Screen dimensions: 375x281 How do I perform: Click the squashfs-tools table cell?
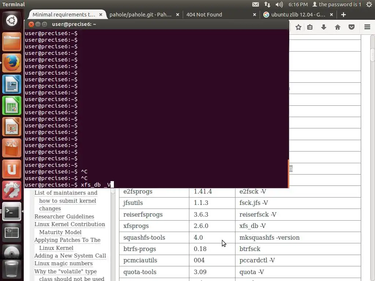point(154,237)
